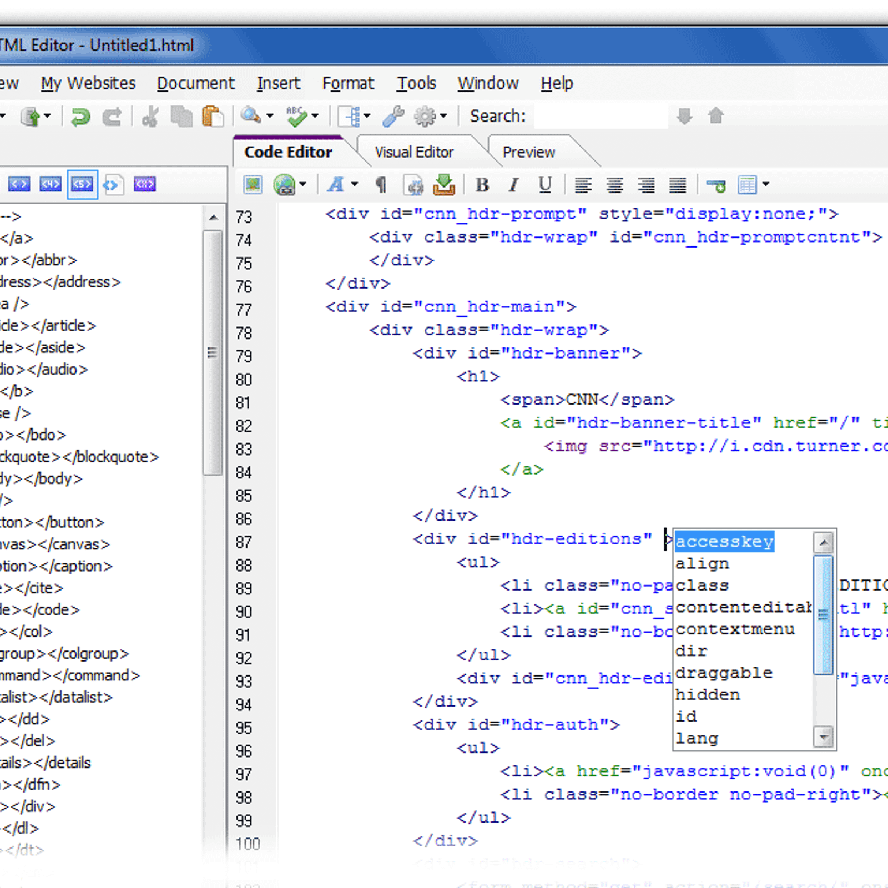Image resolution: width=888 pixels, height=888 pixels.
Task: Click the Insert Image icon
Action: coord(253,184)
